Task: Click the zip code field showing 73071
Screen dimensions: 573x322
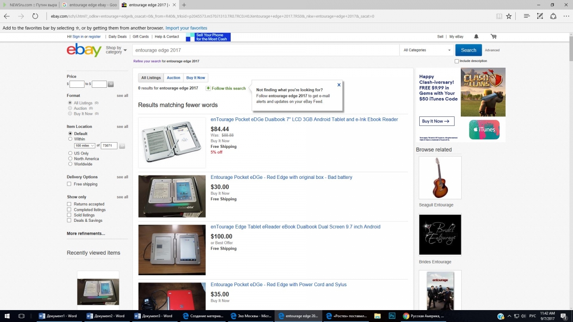Action: pos(109,145)
